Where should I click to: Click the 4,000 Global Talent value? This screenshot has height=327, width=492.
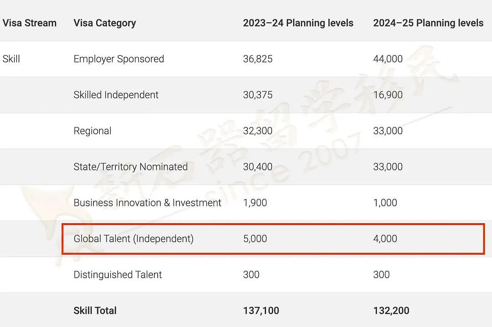(x=385, y=239)
